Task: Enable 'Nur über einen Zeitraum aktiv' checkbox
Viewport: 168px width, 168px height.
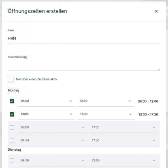Action: (11, 80)
